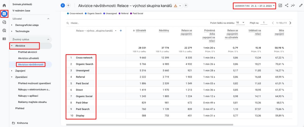Select Akvizice návštěvnosti report
Viewport: 304px width, 127px height.
click(30, 65)
